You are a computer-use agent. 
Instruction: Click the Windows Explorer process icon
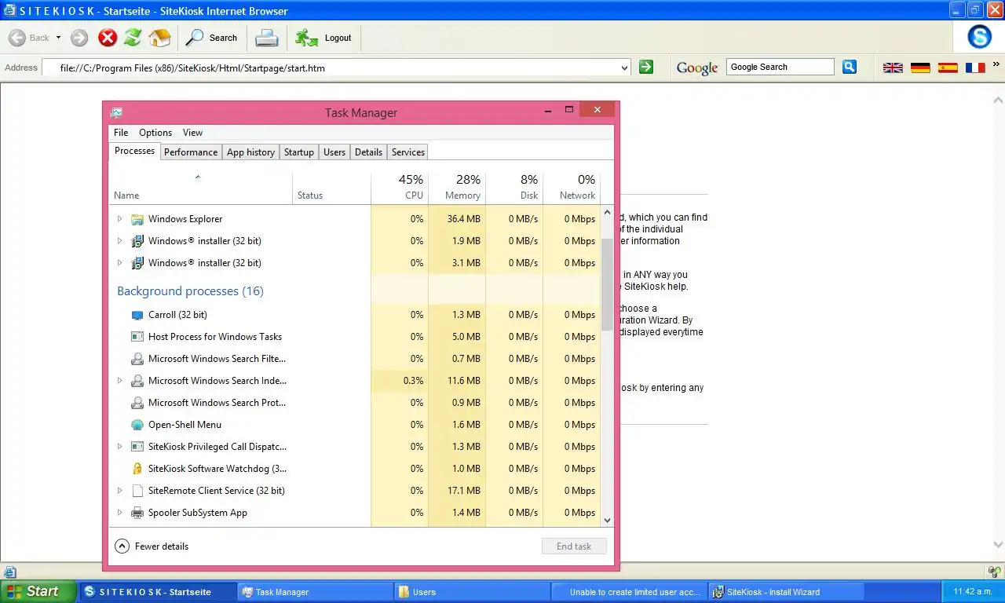[x=137, y=219]
